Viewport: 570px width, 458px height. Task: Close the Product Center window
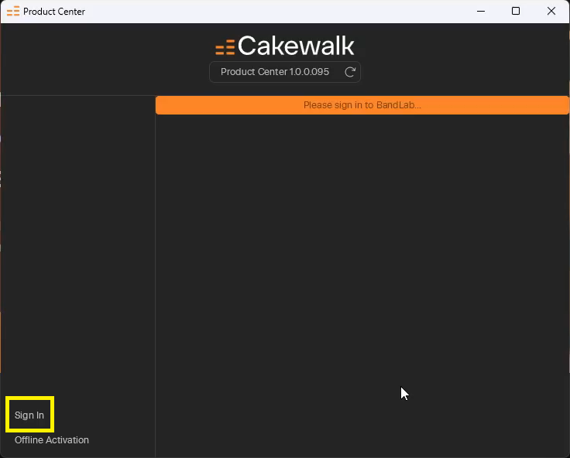551,12
